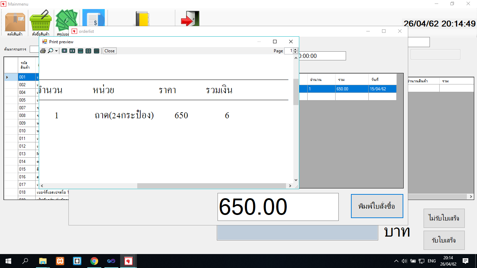This screenshot has width=477, height=268.
Task: Click the row selector arrow beside code 001
Action: tap(11, 77)
